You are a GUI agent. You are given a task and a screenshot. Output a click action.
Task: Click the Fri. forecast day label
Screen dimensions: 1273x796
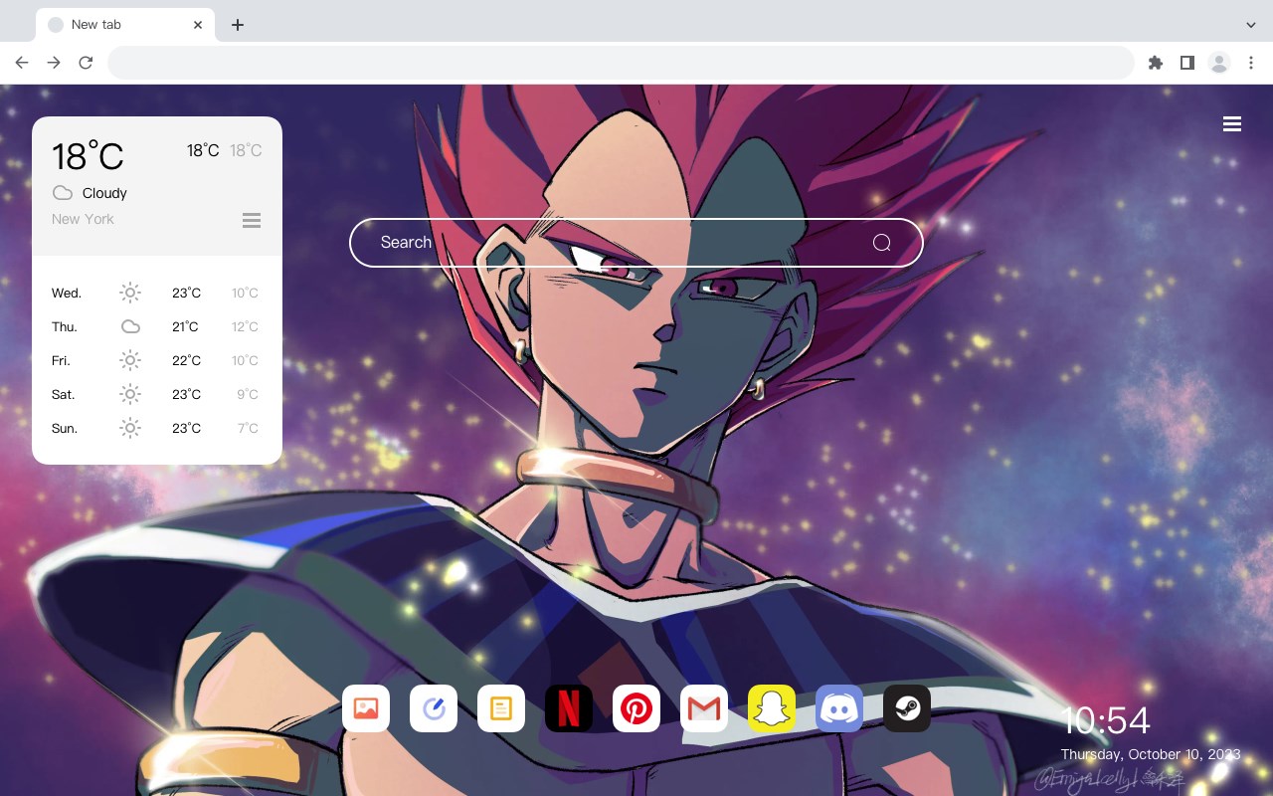pos(61,360)
